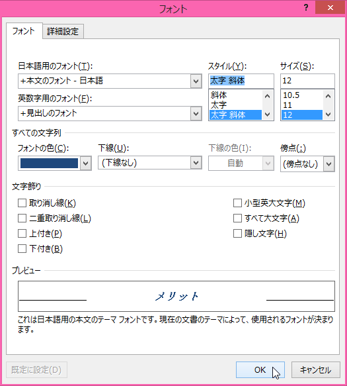Click the キャンセル button

pos(316,369)
